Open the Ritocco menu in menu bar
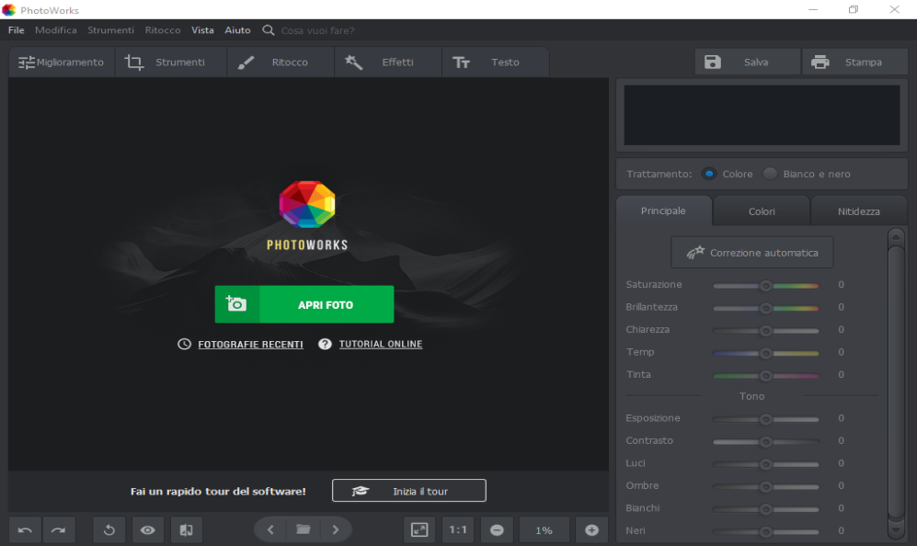The height and width of the screenshot is (546, 917). tap(163, 30)
